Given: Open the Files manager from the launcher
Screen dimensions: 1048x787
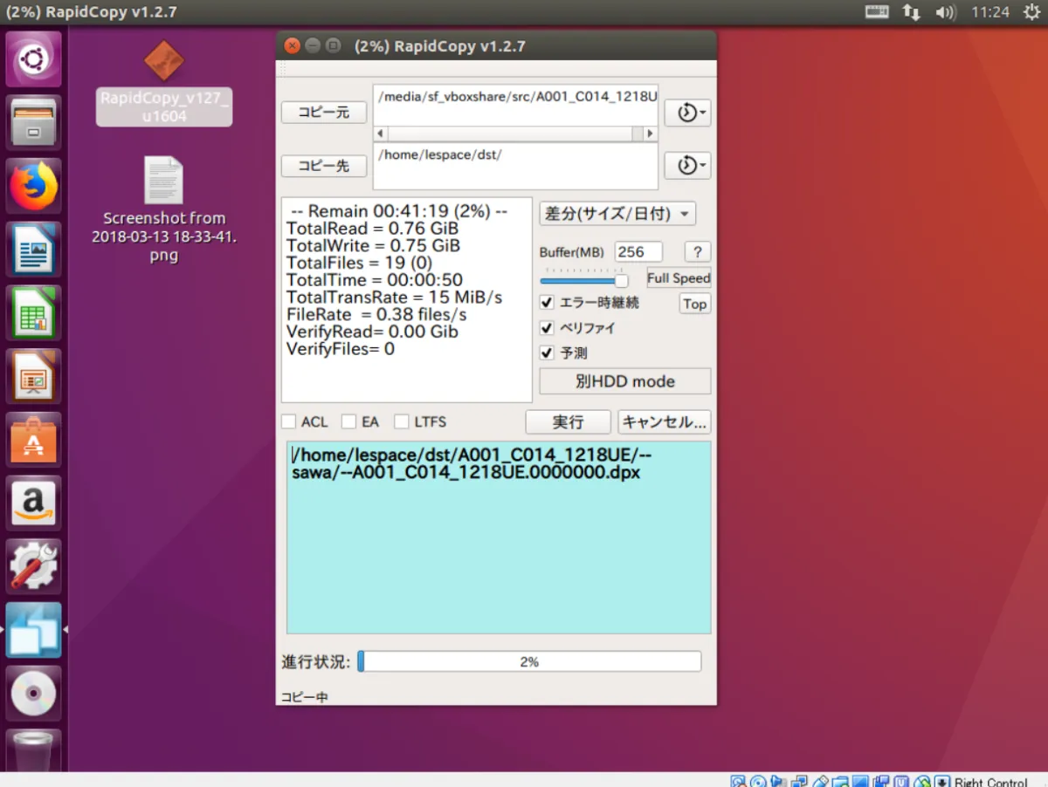Looking at the screenshot, I should 34,123.
